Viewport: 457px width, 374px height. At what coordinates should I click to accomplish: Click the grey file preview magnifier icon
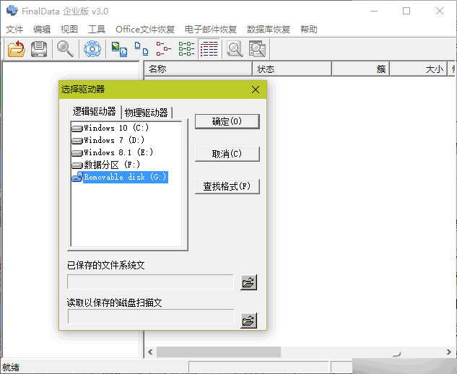tap(235, 48)
